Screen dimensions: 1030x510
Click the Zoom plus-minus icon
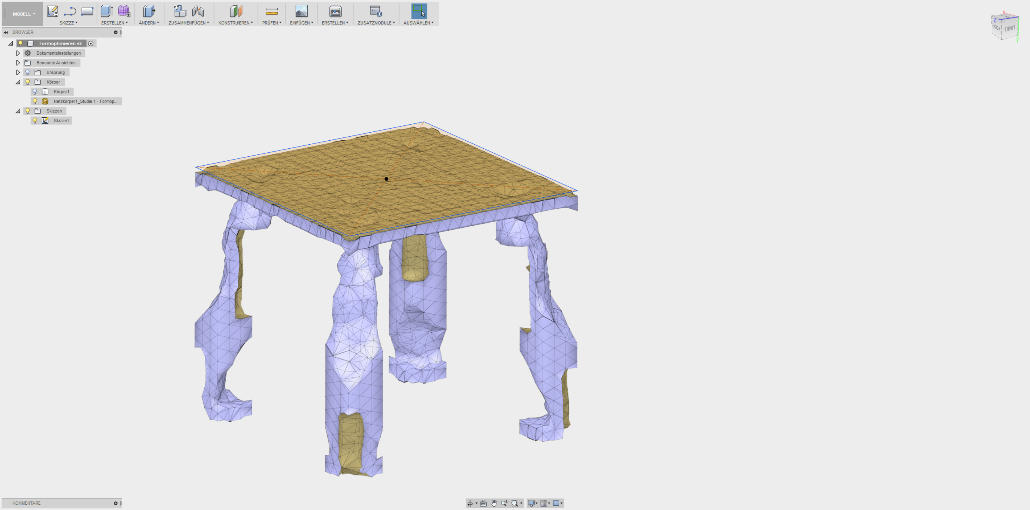pyautogui.click(x=504, y=503)
